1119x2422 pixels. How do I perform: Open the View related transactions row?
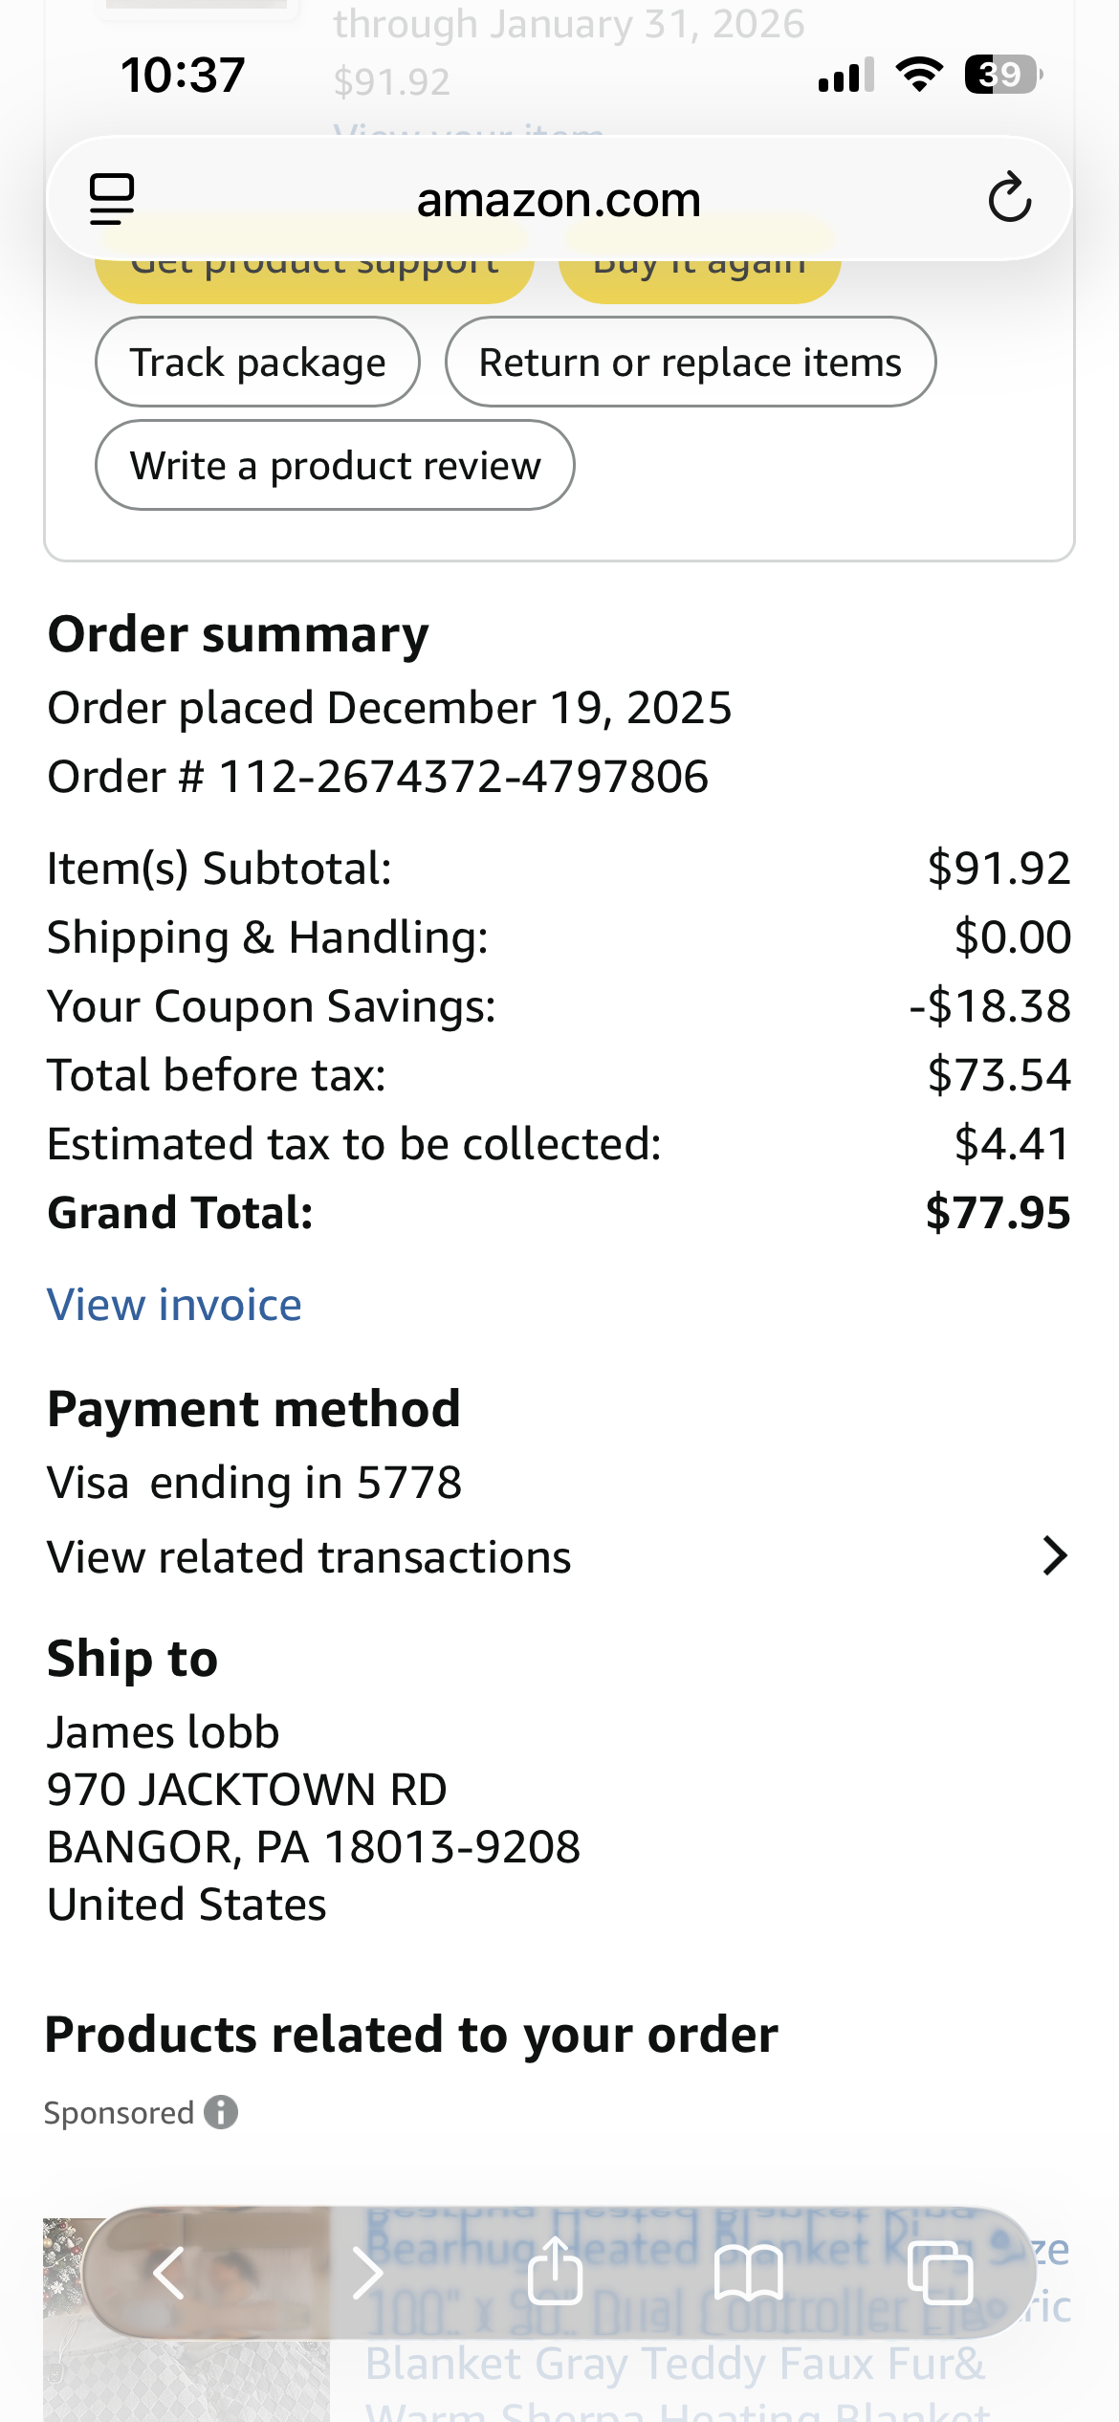(x=559, y=1556)
